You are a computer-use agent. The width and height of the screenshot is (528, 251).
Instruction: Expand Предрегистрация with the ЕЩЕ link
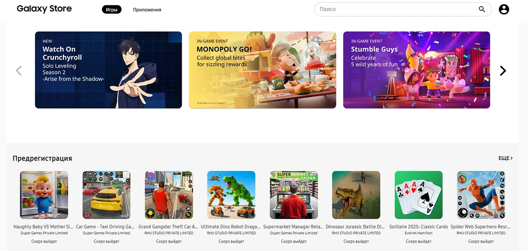click(x=505, y=158)
